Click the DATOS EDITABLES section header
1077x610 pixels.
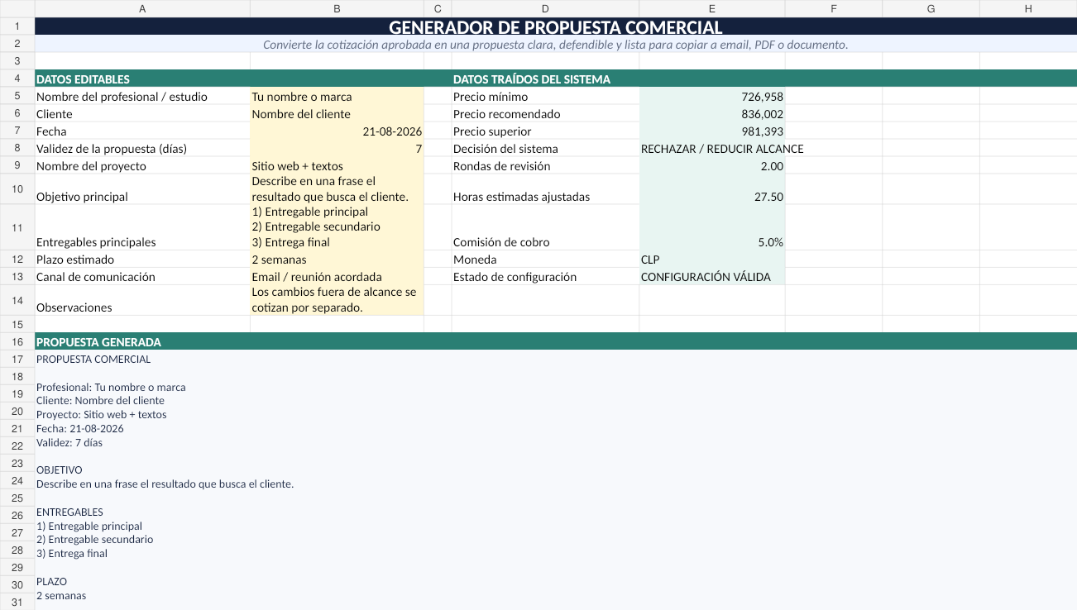83,79
